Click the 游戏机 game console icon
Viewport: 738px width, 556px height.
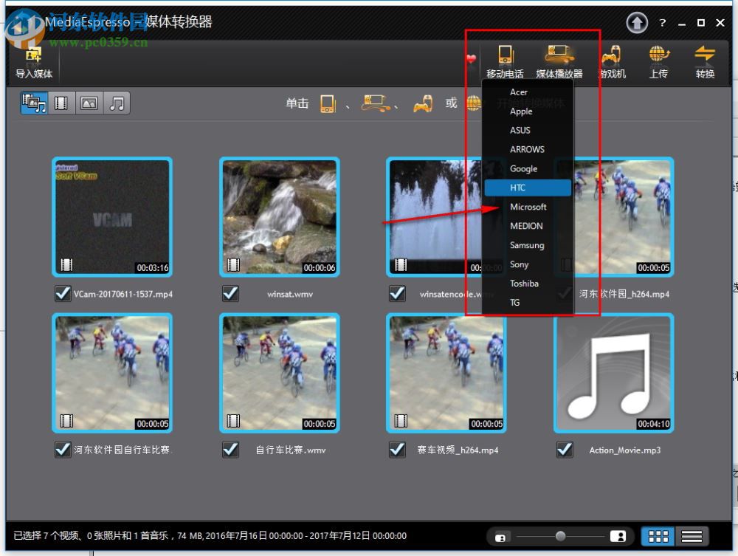pyautogui.click(x=611, y=55)
